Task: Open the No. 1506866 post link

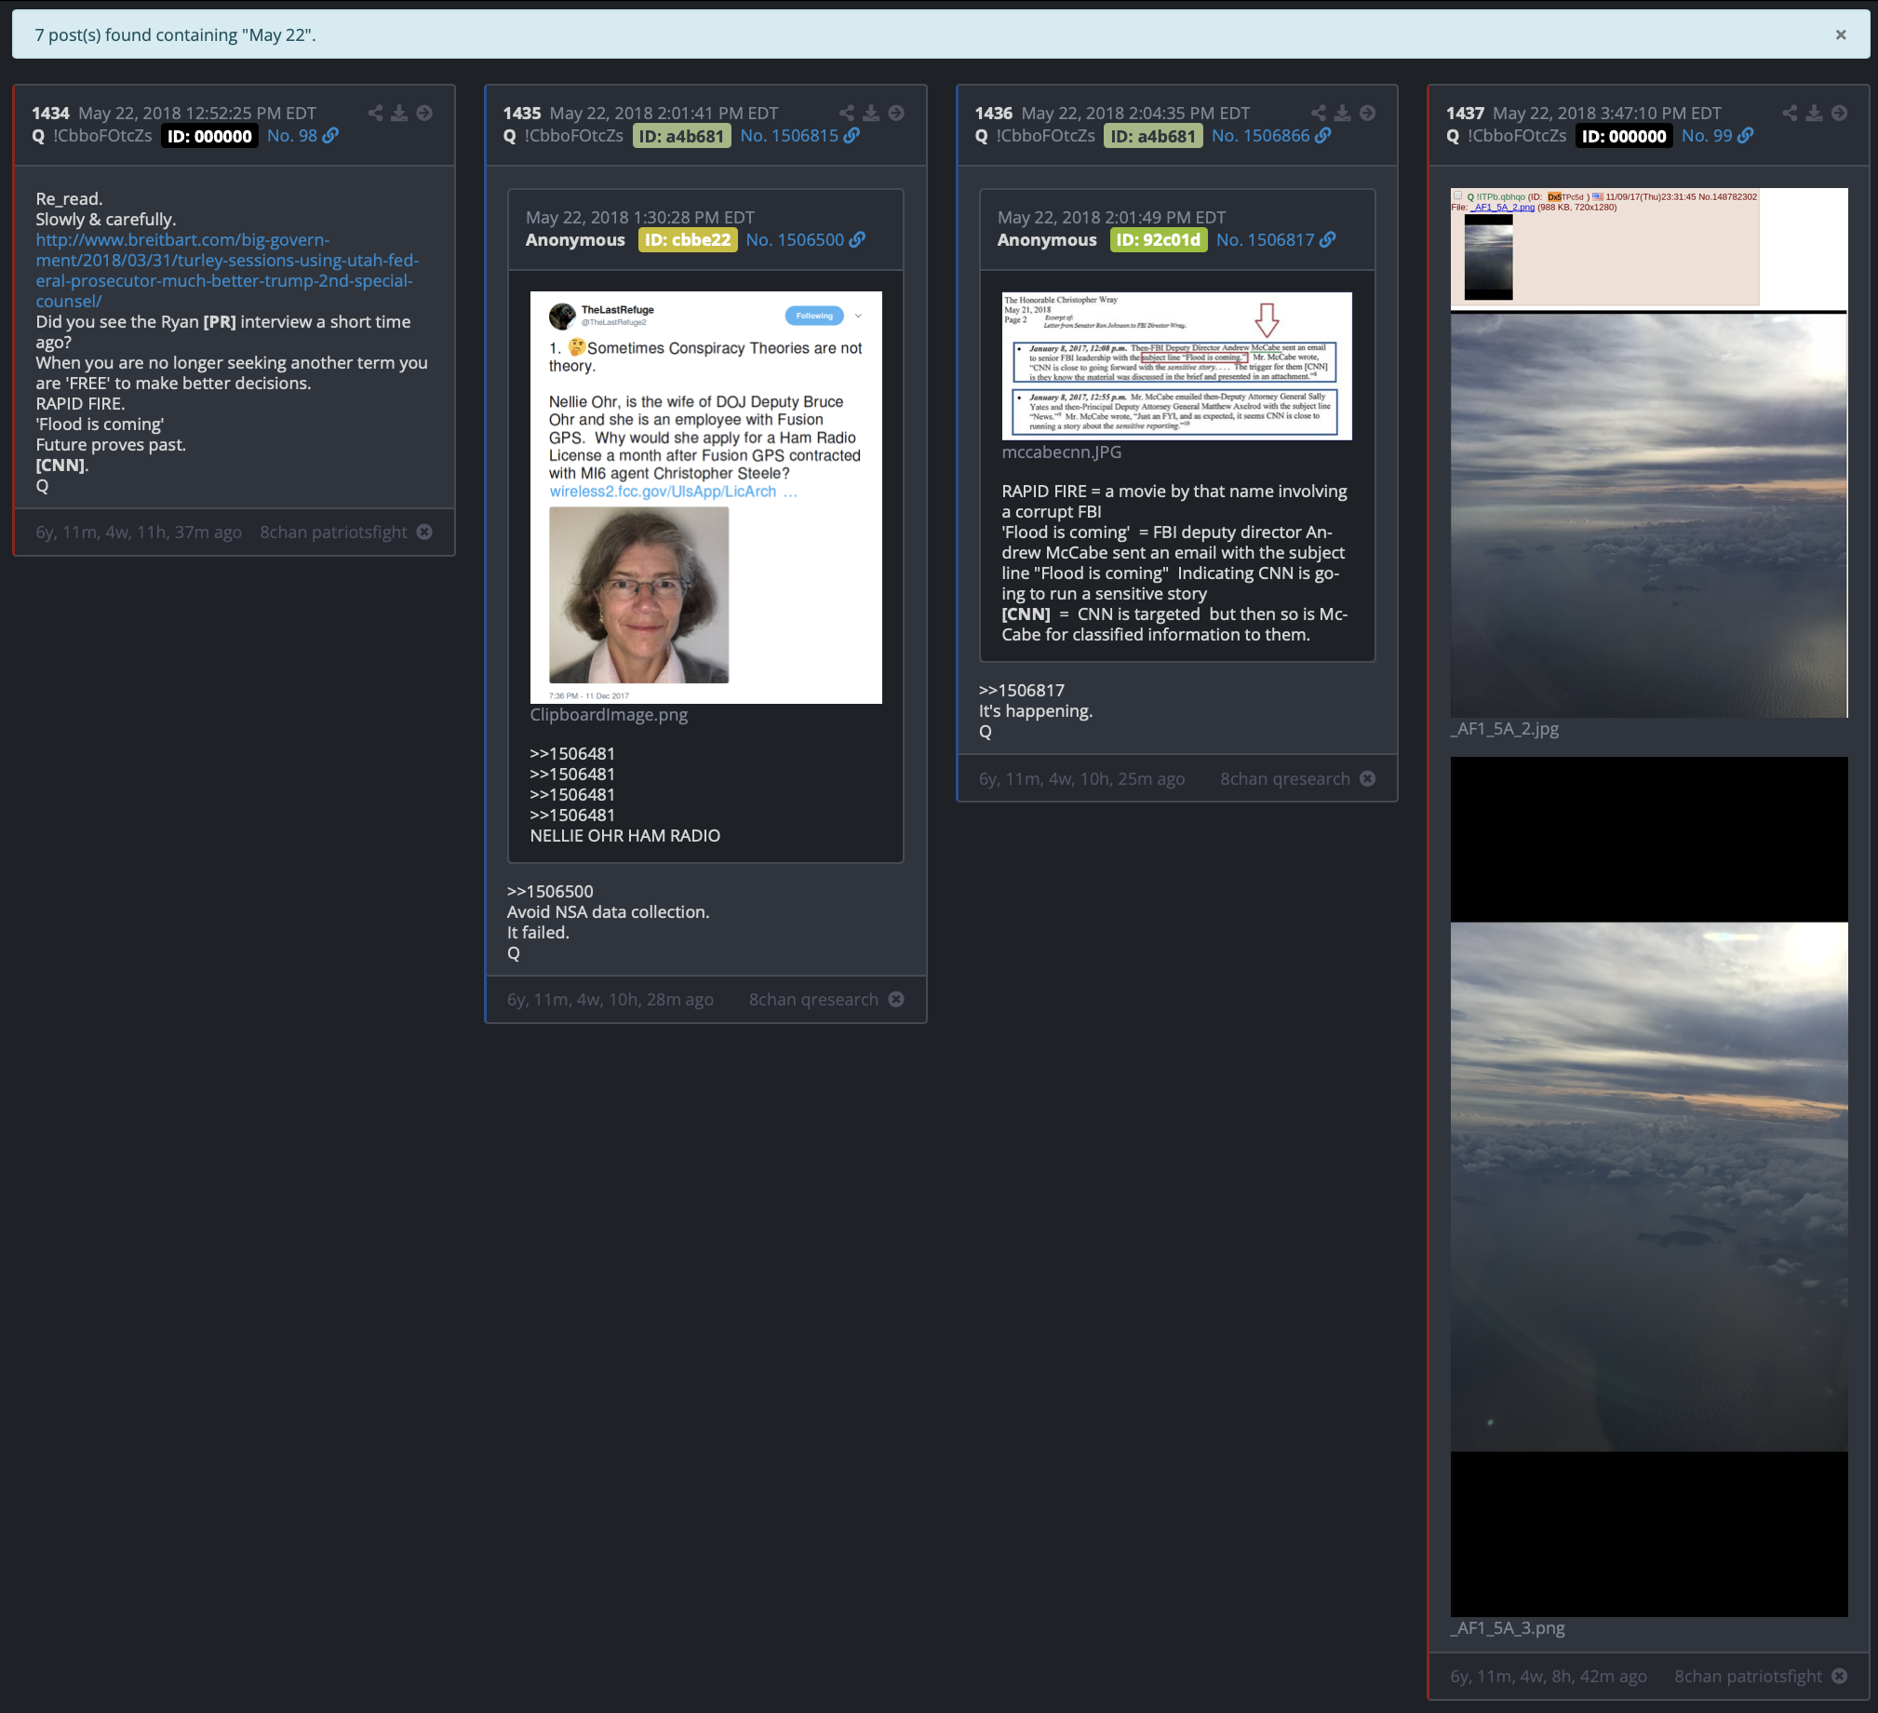Action: coord(1270,135)
